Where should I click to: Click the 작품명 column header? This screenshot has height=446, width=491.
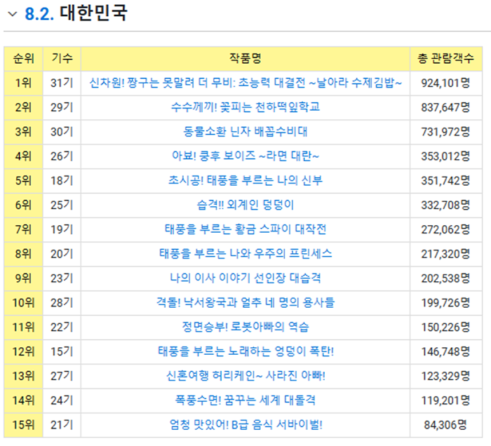click(245, 59)
